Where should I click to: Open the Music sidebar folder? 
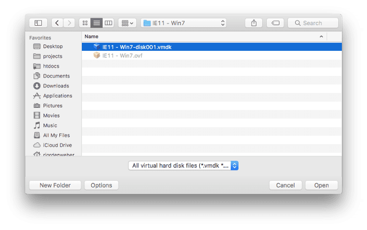50,126
